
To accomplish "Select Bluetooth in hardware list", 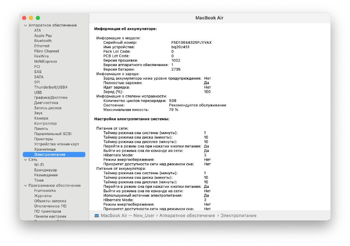I will 42,41.
